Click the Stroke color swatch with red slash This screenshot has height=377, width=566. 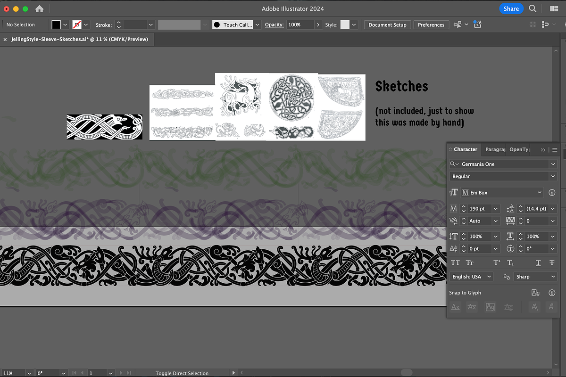[76, 25]
